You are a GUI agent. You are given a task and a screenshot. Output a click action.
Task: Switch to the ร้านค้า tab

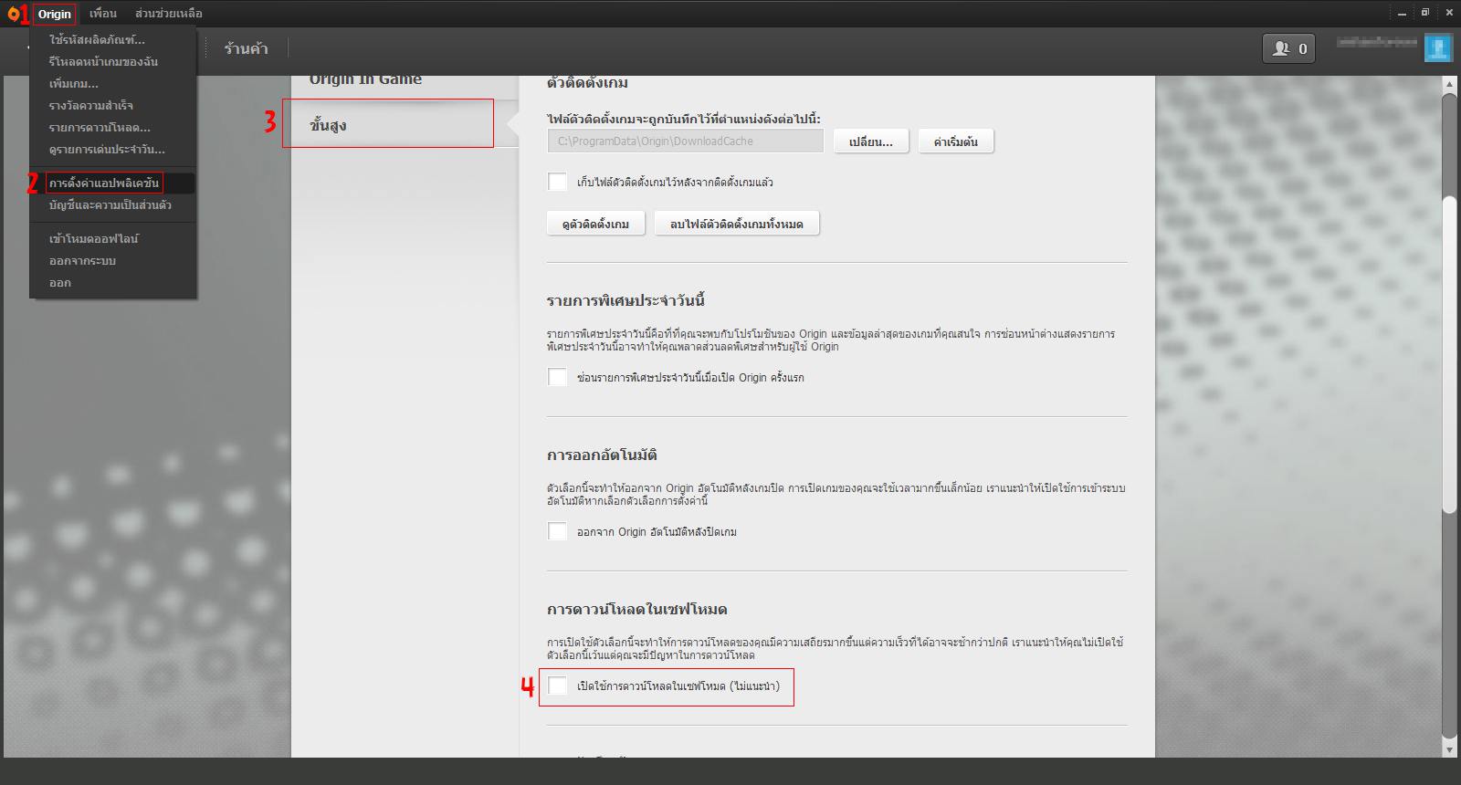coord(246,48)
